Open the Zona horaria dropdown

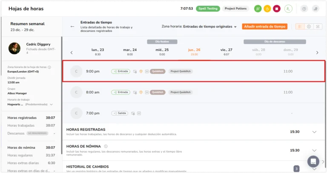(199, 27)
